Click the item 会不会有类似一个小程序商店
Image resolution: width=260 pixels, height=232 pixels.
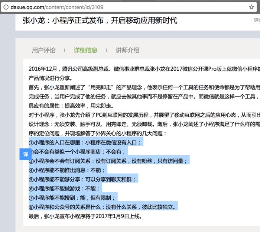tap(78, 152)
